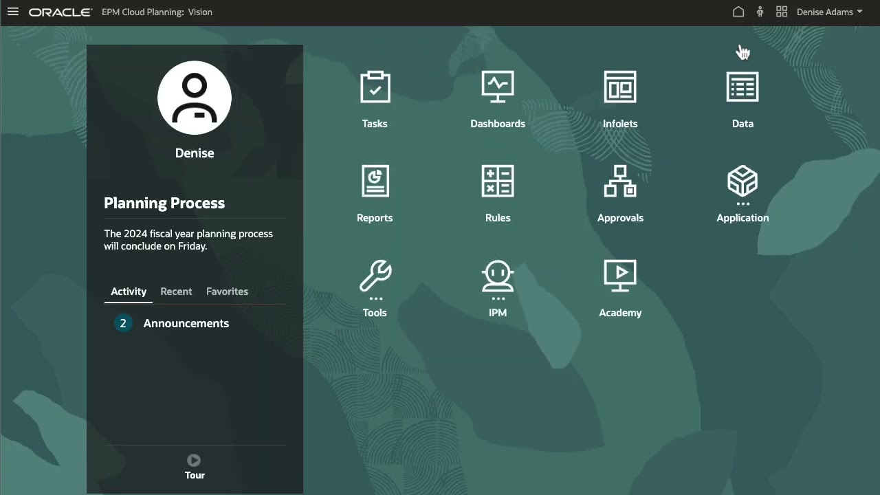Click the Dashboards label text
This screenshot has width=880, height=495.
[x=498, y=124]
